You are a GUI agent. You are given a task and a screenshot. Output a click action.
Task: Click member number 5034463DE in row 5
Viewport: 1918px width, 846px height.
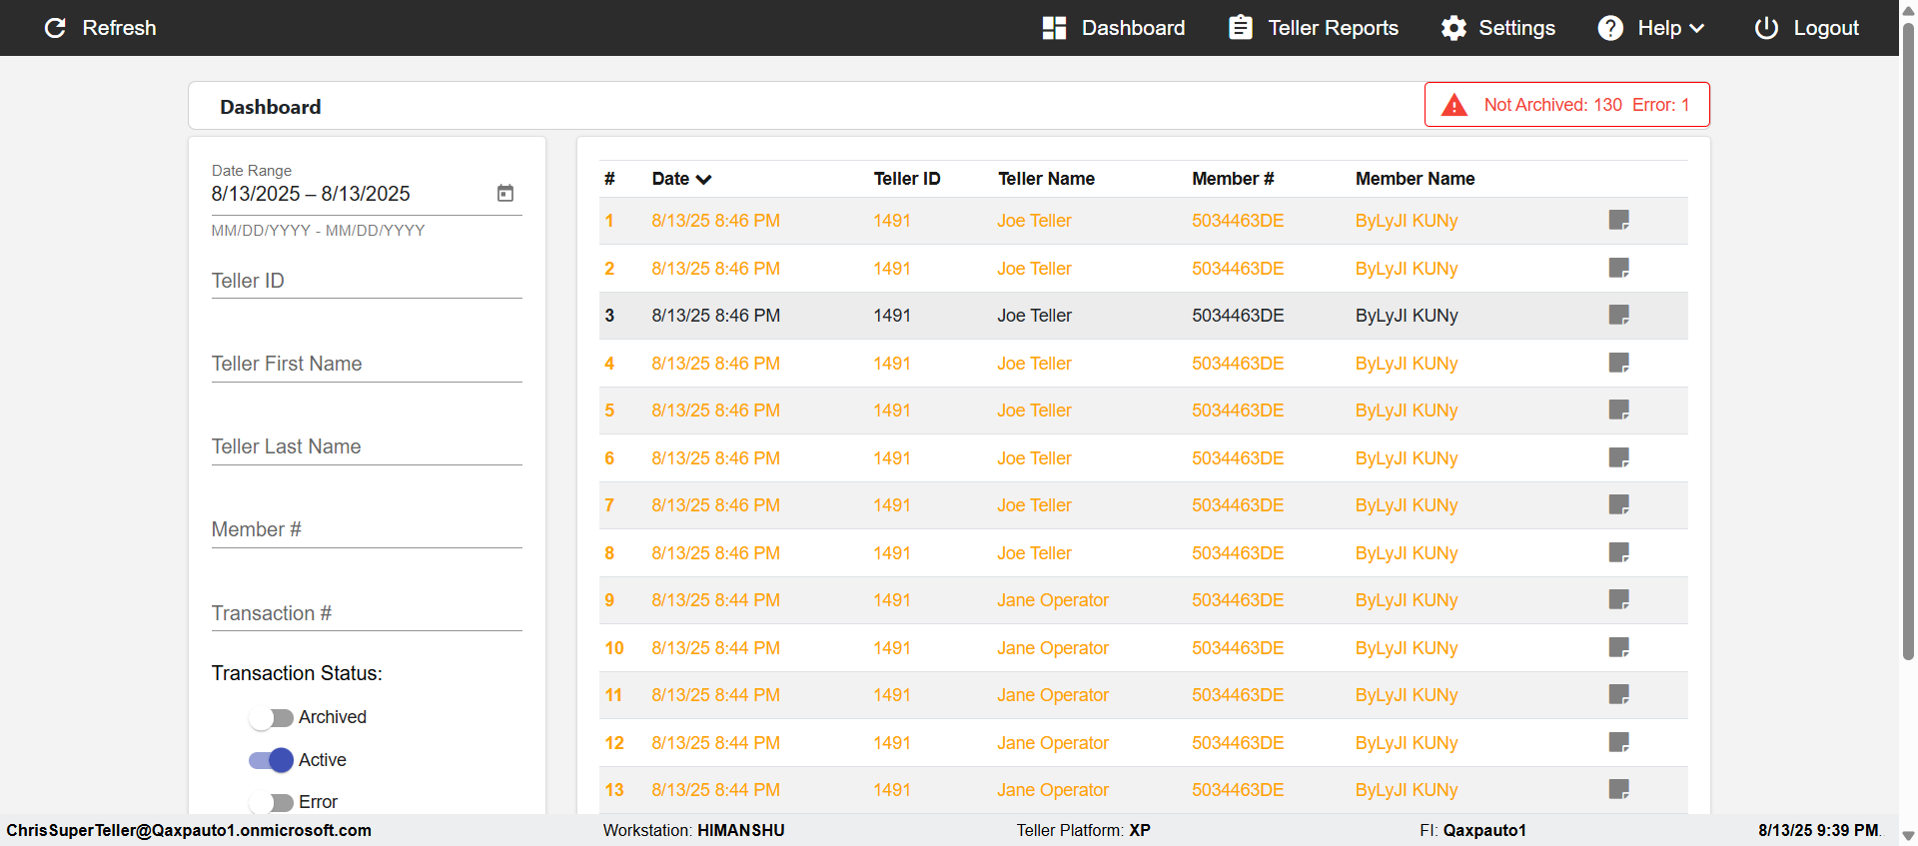tap(1238, 411)
